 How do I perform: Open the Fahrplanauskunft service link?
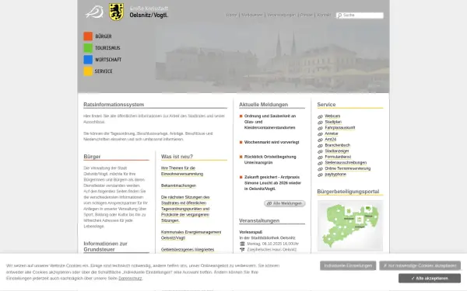tap(340, 128)
